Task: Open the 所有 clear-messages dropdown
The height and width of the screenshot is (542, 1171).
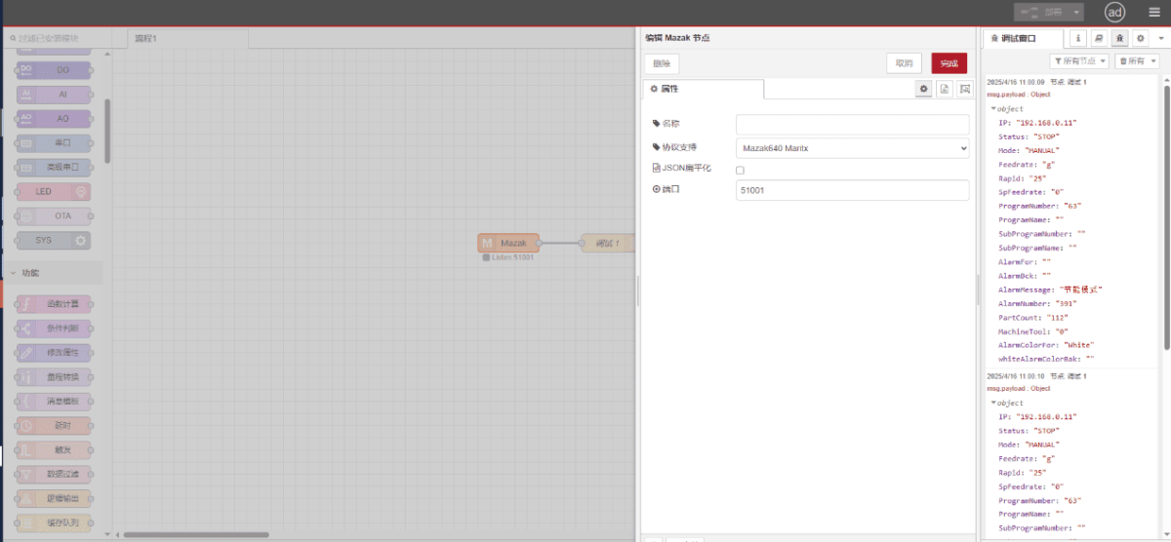Action: click(1137, 60)
